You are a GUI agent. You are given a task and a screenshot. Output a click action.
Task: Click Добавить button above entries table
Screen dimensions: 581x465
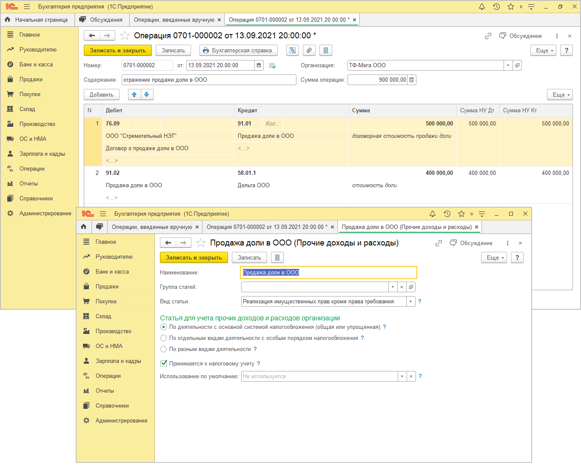pos(102,94)
